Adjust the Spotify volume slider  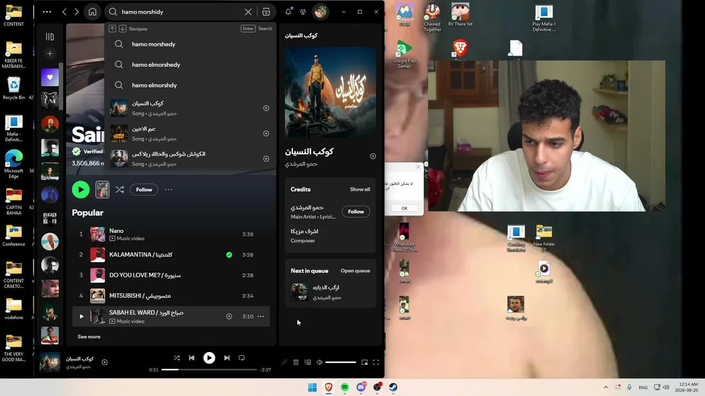340,362
